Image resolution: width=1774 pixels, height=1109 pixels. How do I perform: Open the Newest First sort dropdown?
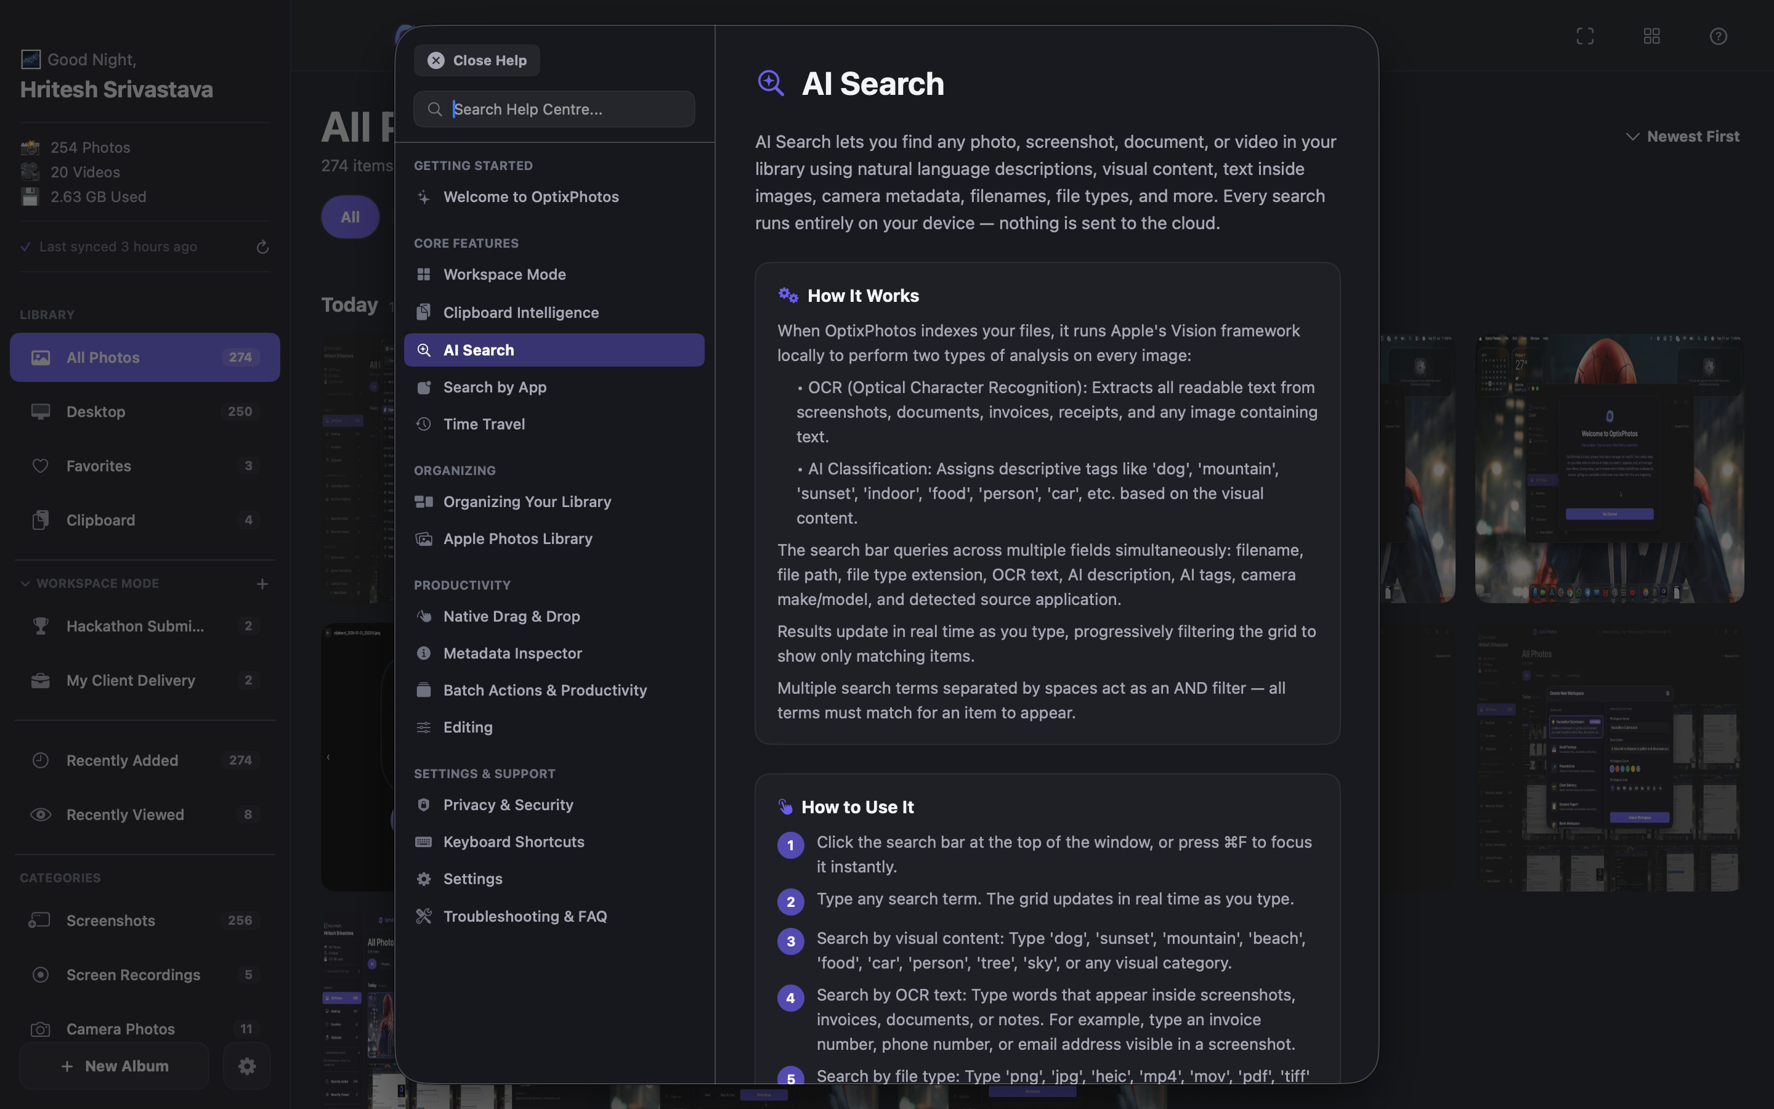pyautogui.click(x=1682, y=136)
